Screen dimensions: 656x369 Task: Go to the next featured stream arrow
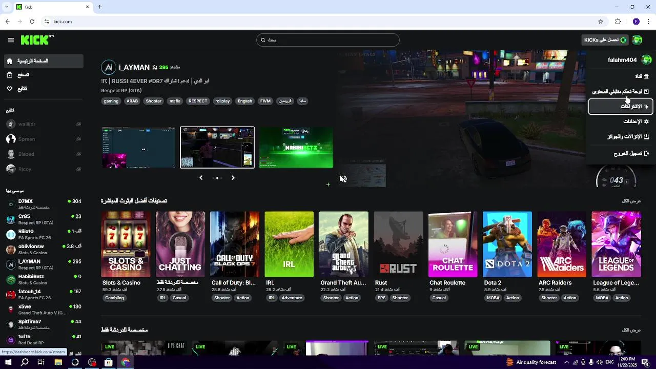[233, 178]
